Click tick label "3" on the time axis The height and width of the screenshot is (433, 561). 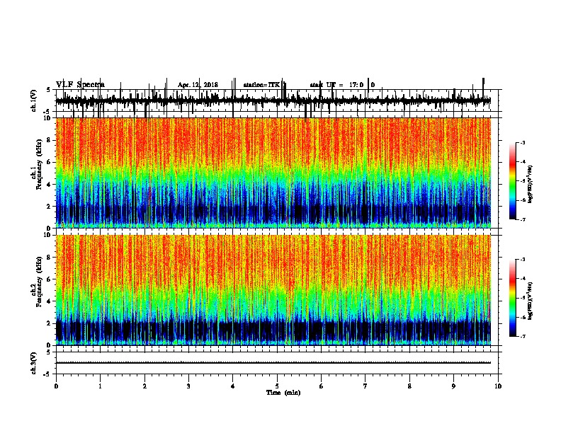pos(188,386)
